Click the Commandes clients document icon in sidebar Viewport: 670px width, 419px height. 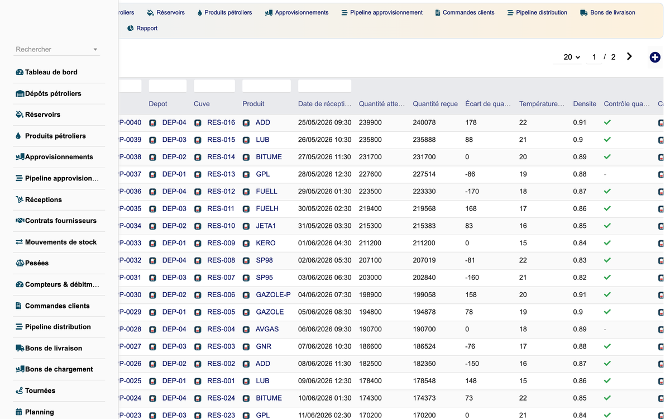click(18, 306)
